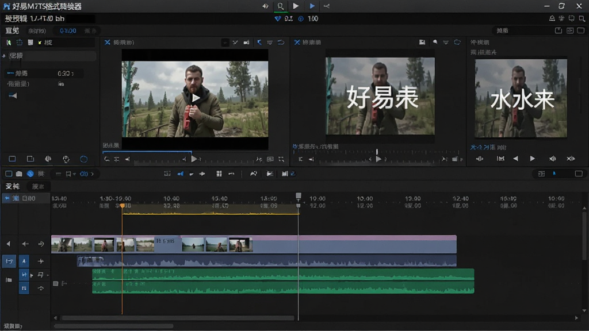Click the megaphone icon in the left panel
Image resolution: width=589 pixels, height=331 pixels.
(x=13, y=96)
